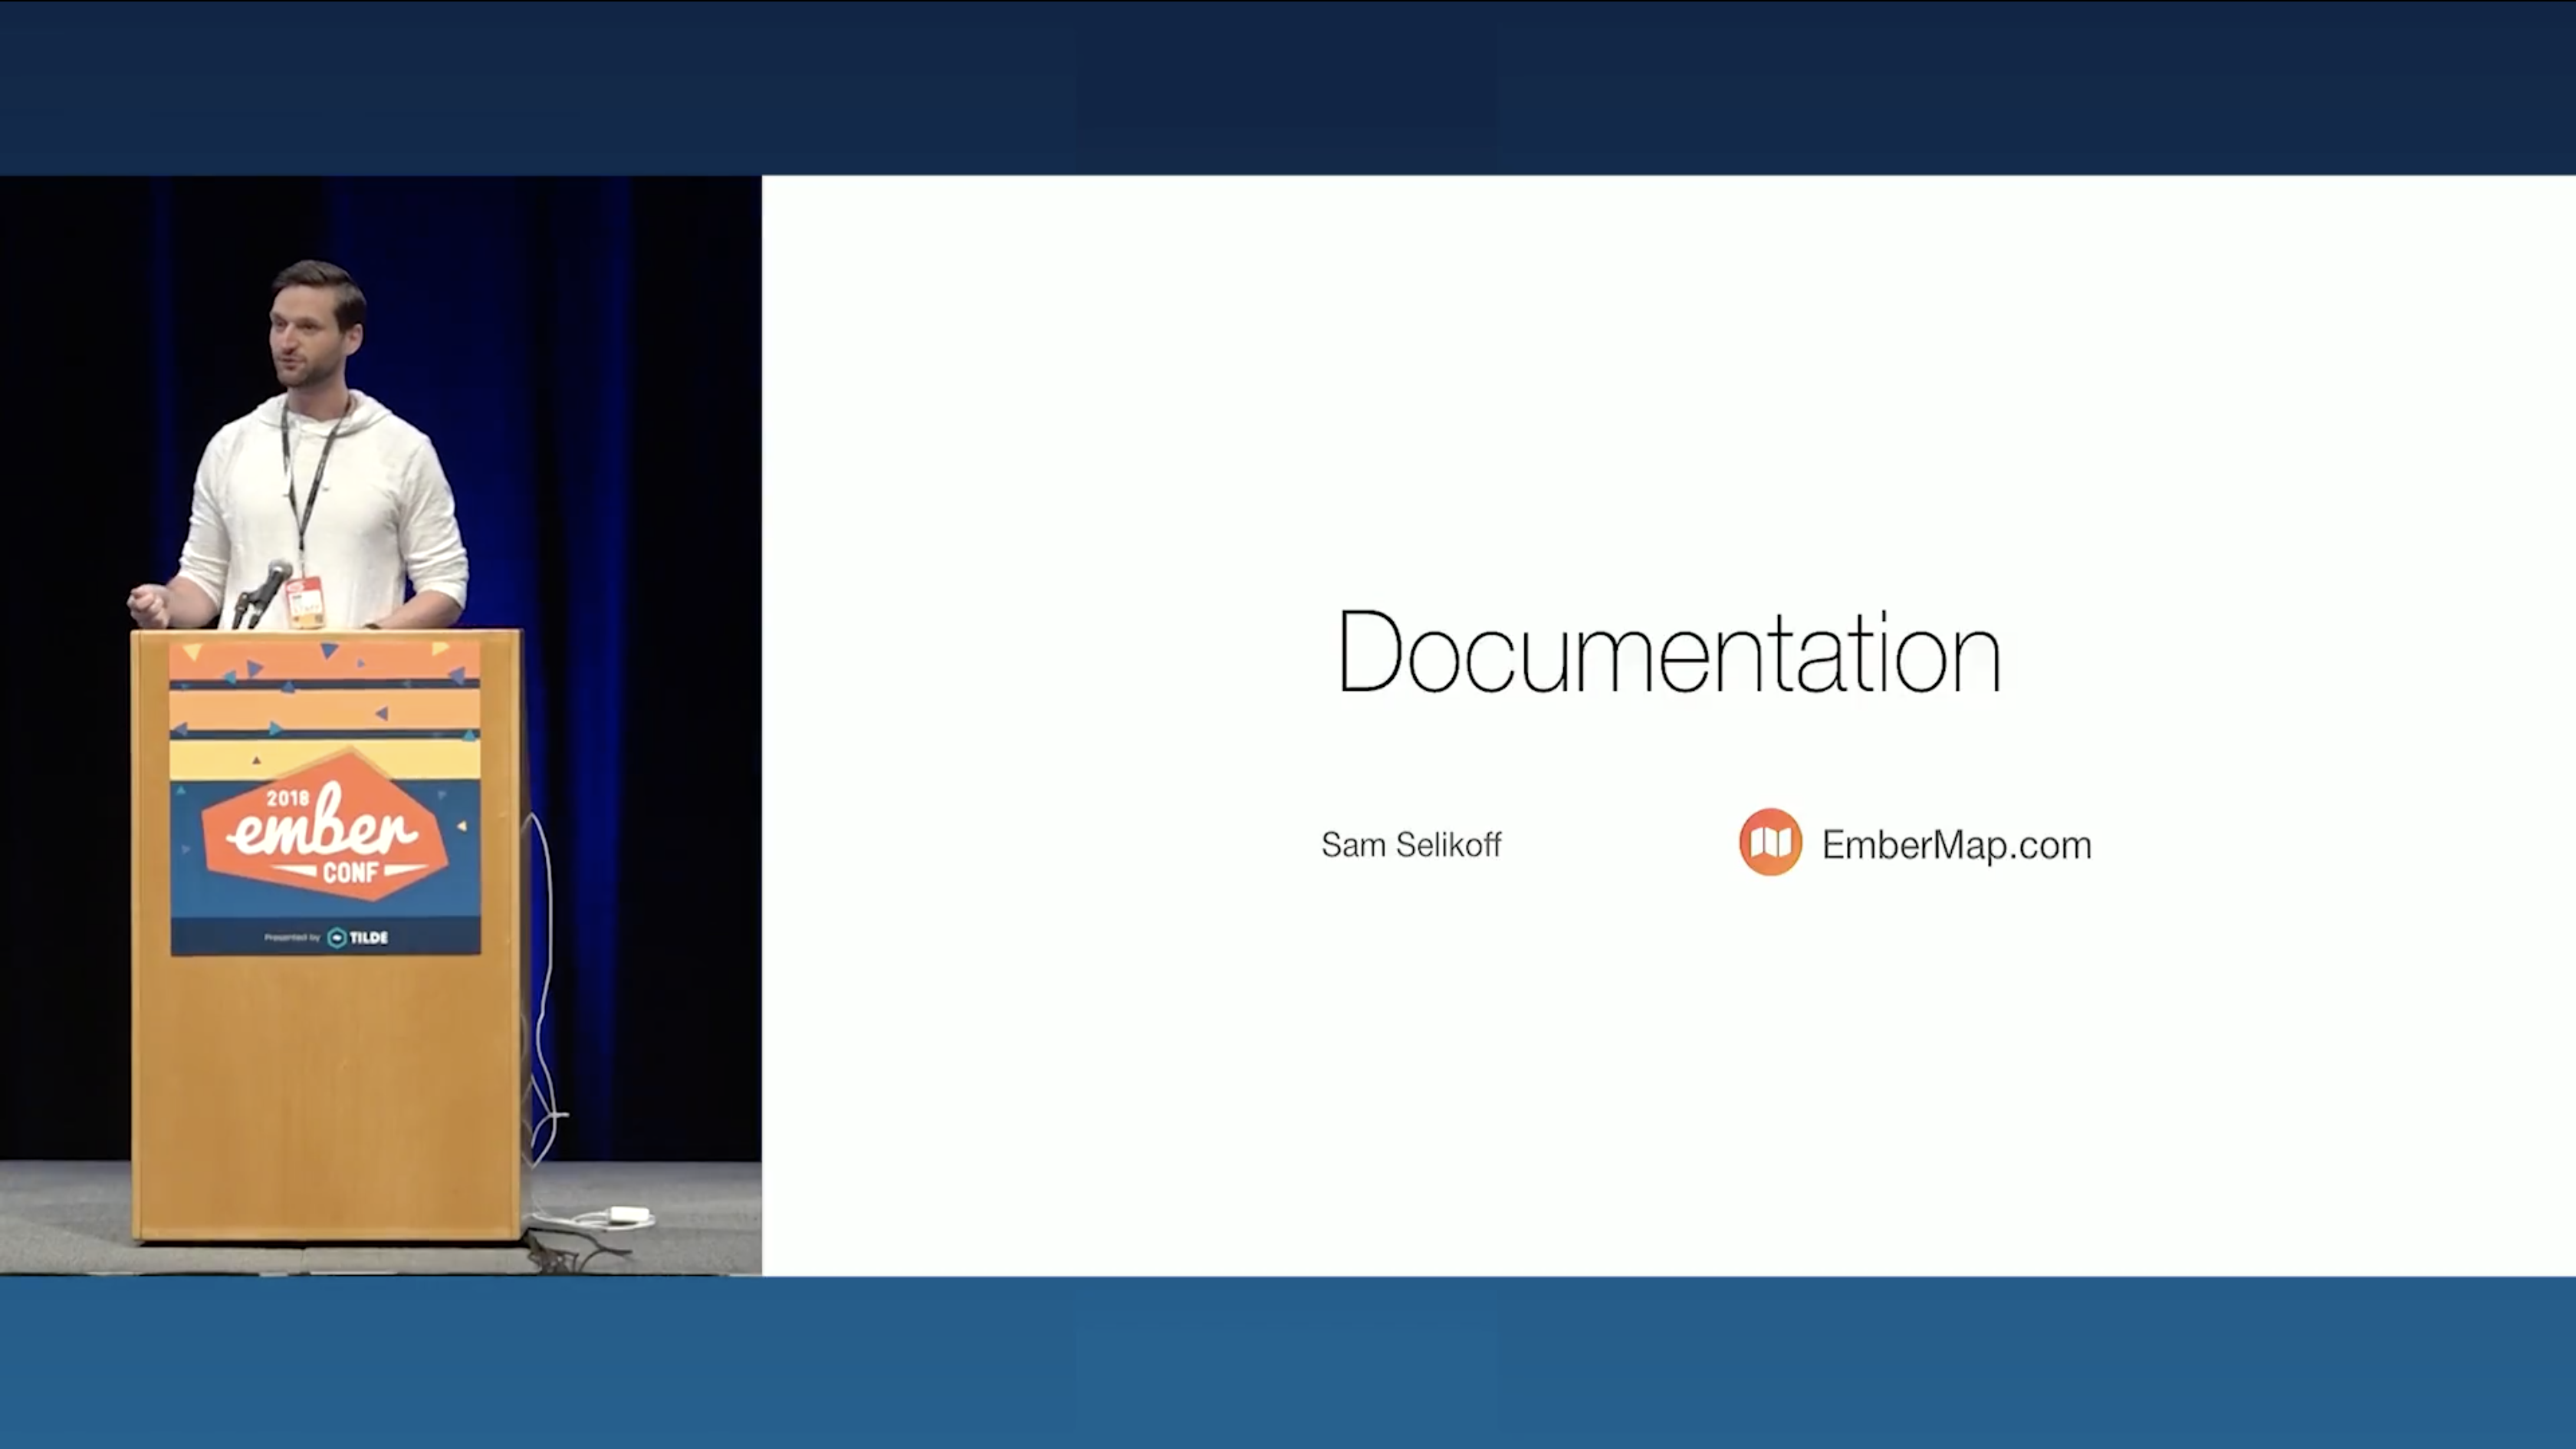
Task: Select the Sam Selikoff name text
Action: click(1411, 845)
